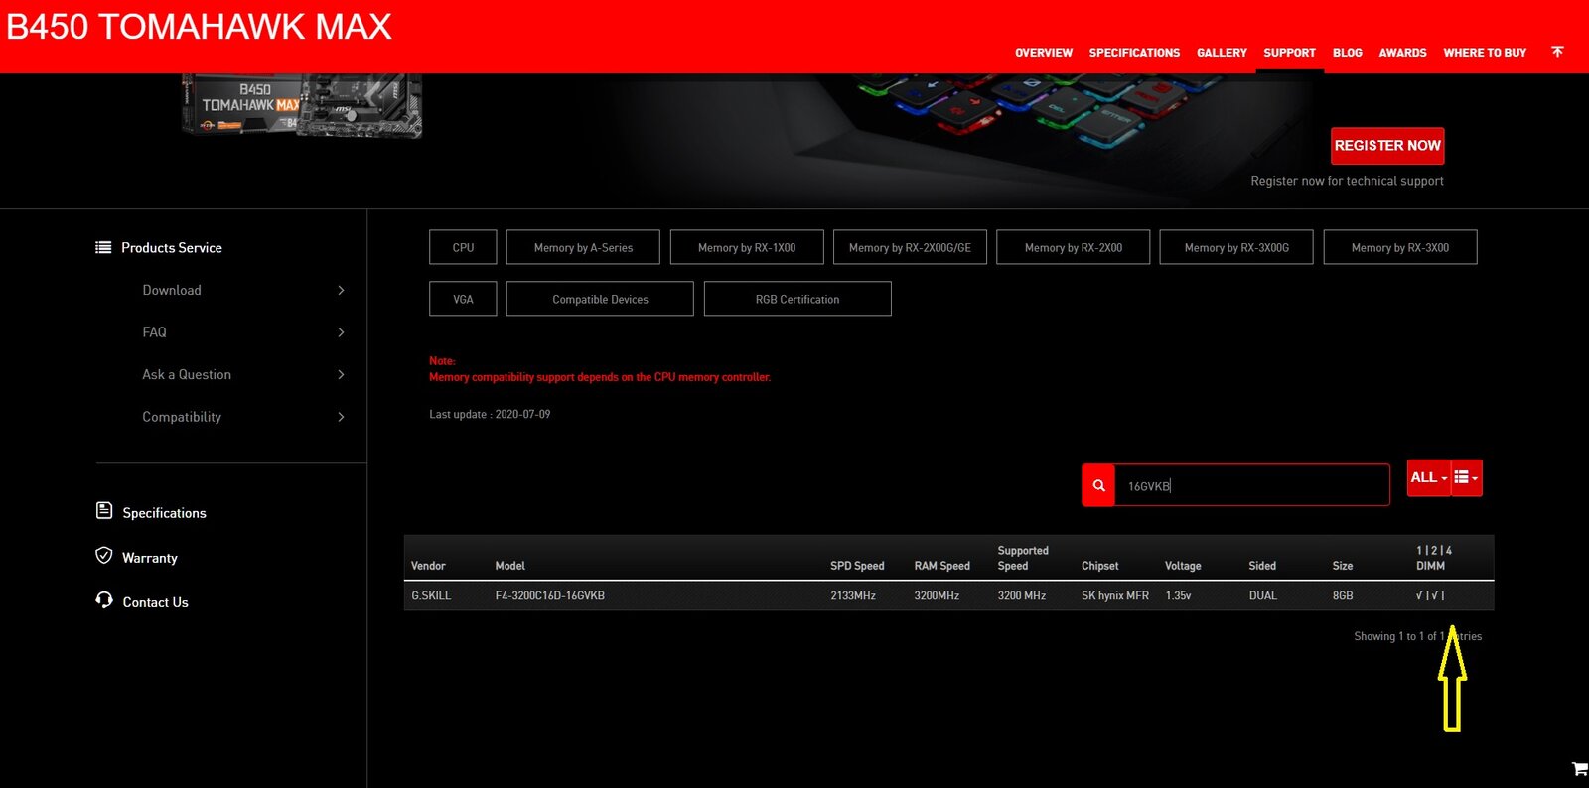Click the Contact Us headset icon
This screenshot has width=1589, height=788.
(x=104, y=600)
